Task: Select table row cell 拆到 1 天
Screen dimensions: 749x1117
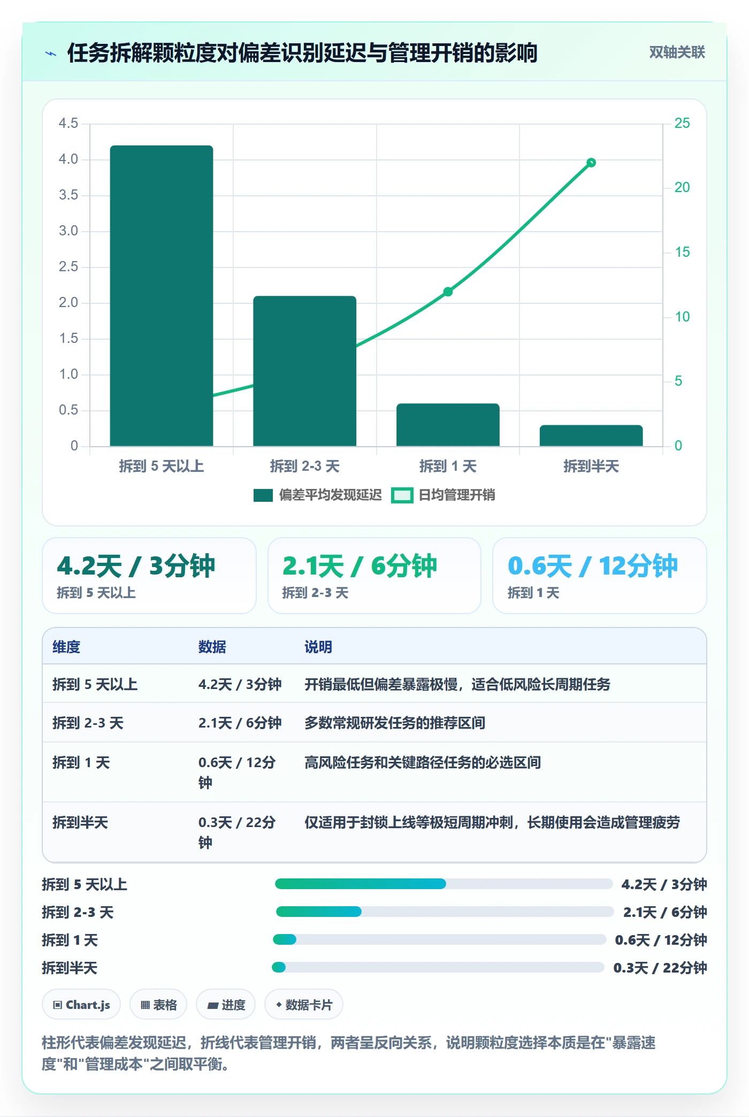Action: [81, 762]
